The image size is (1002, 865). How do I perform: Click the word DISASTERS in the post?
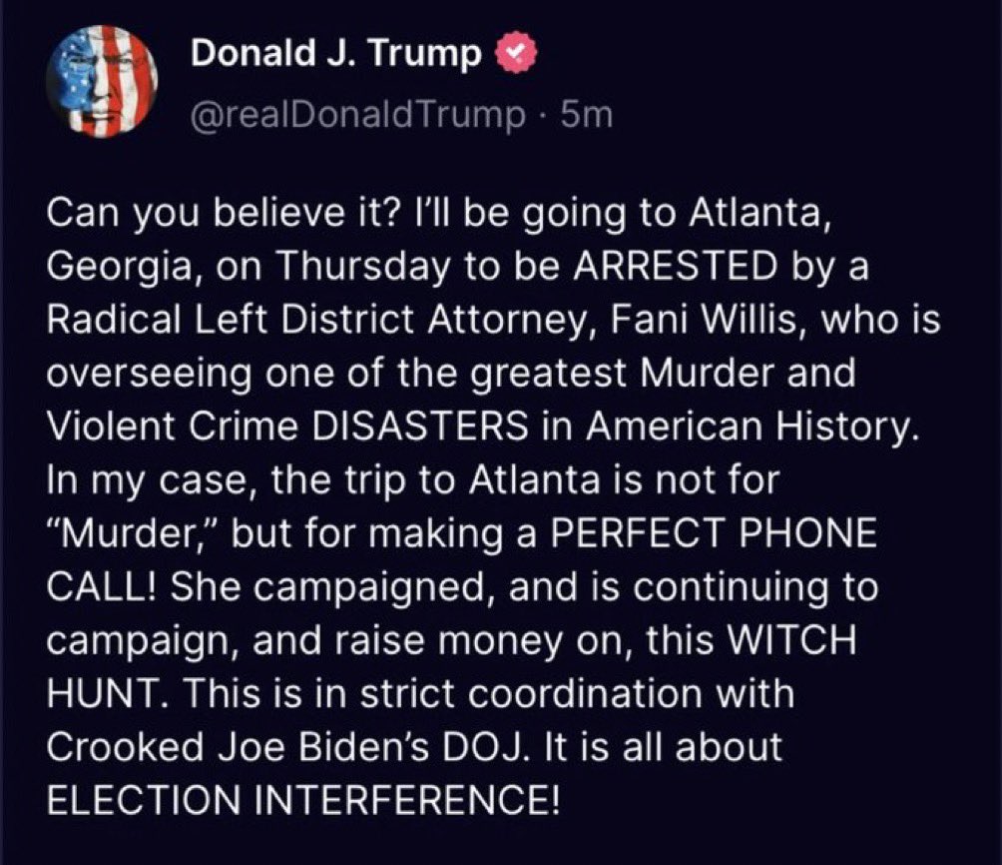coord(420,426)
